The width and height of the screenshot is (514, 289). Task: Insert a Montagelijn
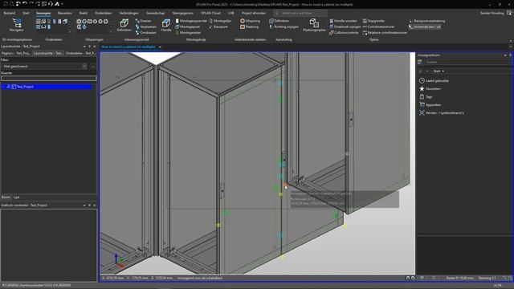(x=220, y=21)
